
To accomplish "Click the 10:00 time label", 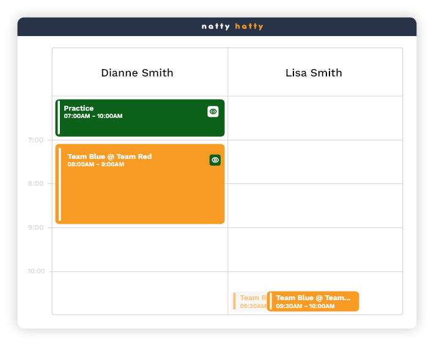I will (35, 271).
